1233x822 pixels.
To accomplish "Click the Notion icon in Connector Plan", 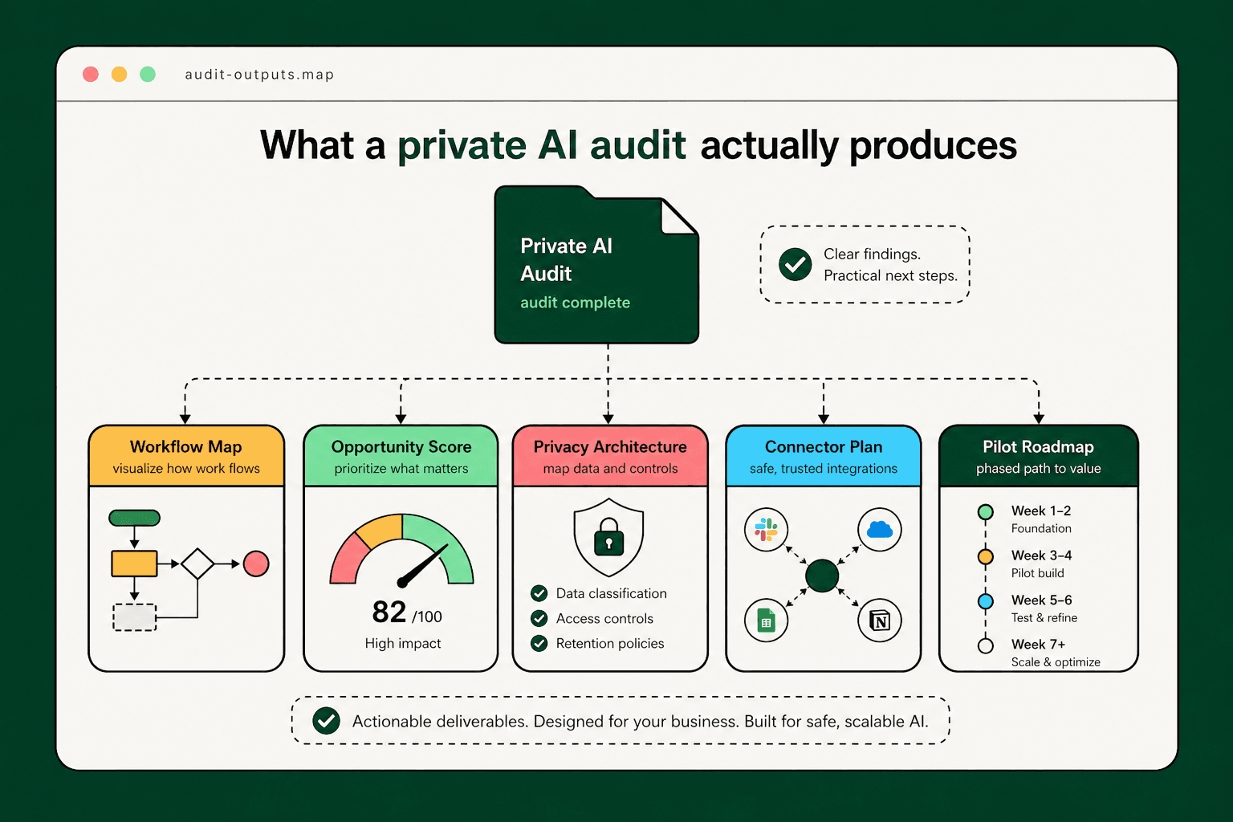I will pos(880,620).
